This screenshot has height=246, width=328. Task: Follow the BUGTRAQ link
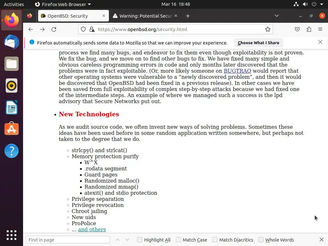pos(237,71)
